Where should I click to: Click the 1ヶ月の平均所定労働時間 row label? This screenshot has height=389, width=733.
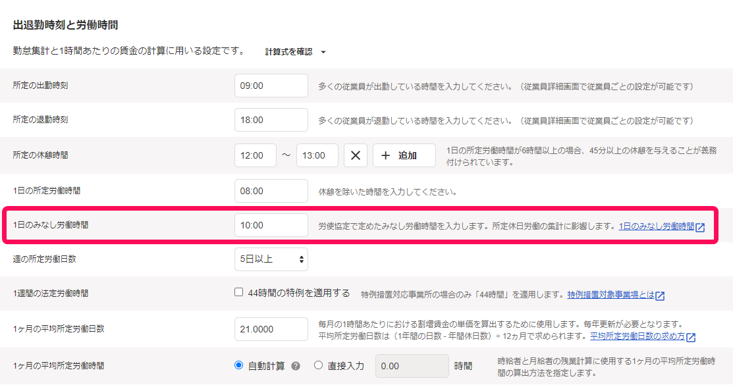59,366
